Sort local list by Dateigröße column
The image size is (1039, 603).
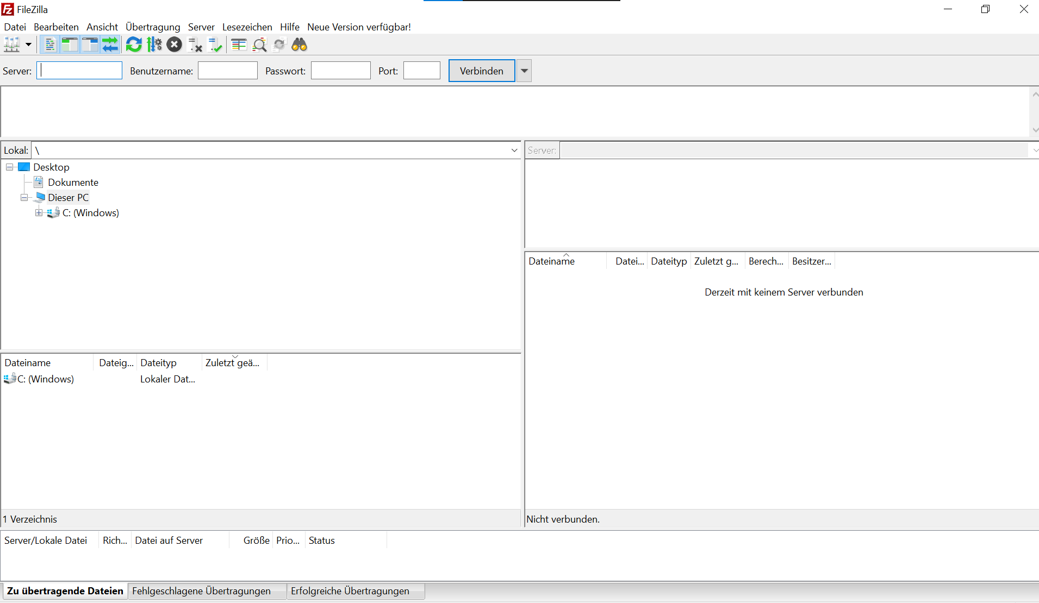pyautogui.click(x=116, y=363)
